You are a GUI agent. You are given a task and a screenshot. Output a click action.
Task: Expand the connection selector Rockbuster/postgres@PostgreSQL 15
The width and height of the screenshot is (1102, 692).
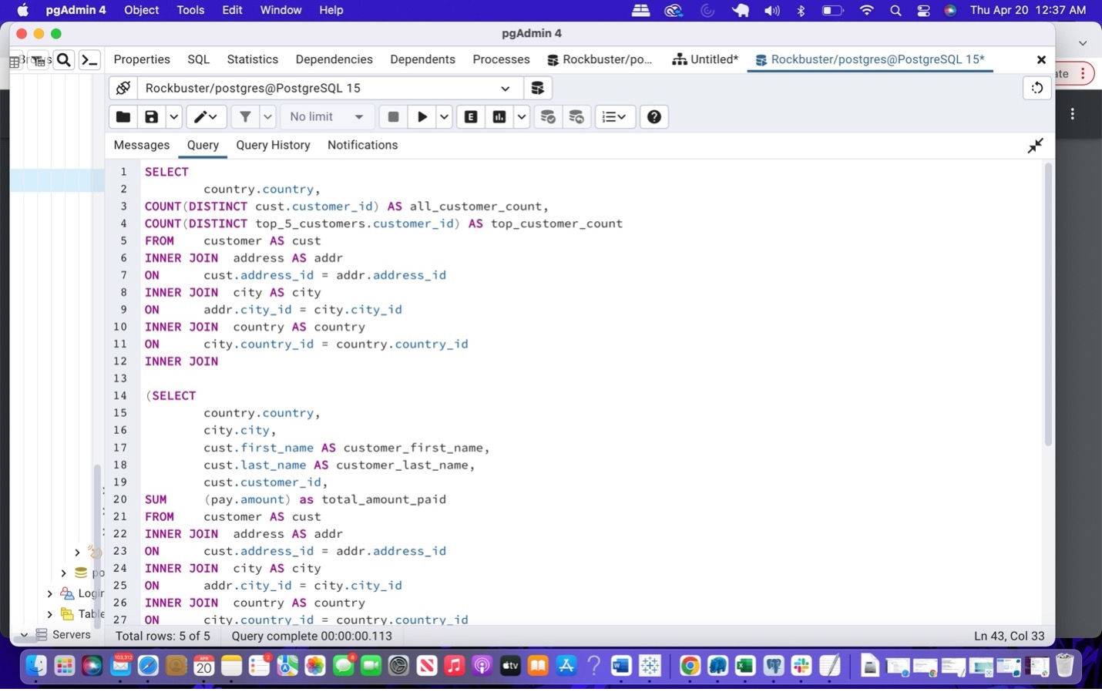(505, 89)
